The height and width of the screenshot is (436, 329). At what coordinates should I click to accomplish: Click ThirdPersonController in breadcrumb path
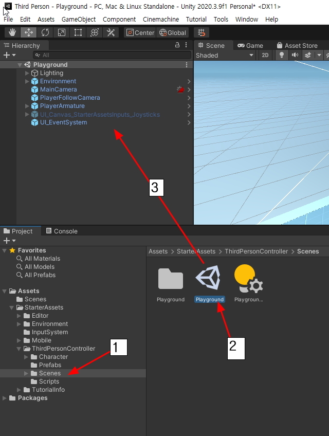tap(256, 251)
